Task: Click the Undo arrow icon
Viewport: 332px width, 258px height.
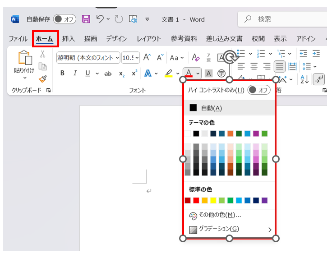Action: pyautogui.click(x=100, y=19)
